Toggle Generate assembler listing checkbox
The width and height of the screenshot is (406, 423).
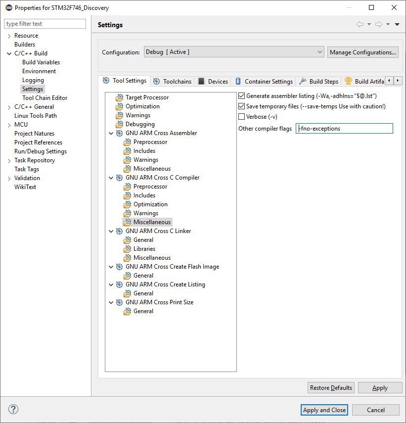pos(241,96)
